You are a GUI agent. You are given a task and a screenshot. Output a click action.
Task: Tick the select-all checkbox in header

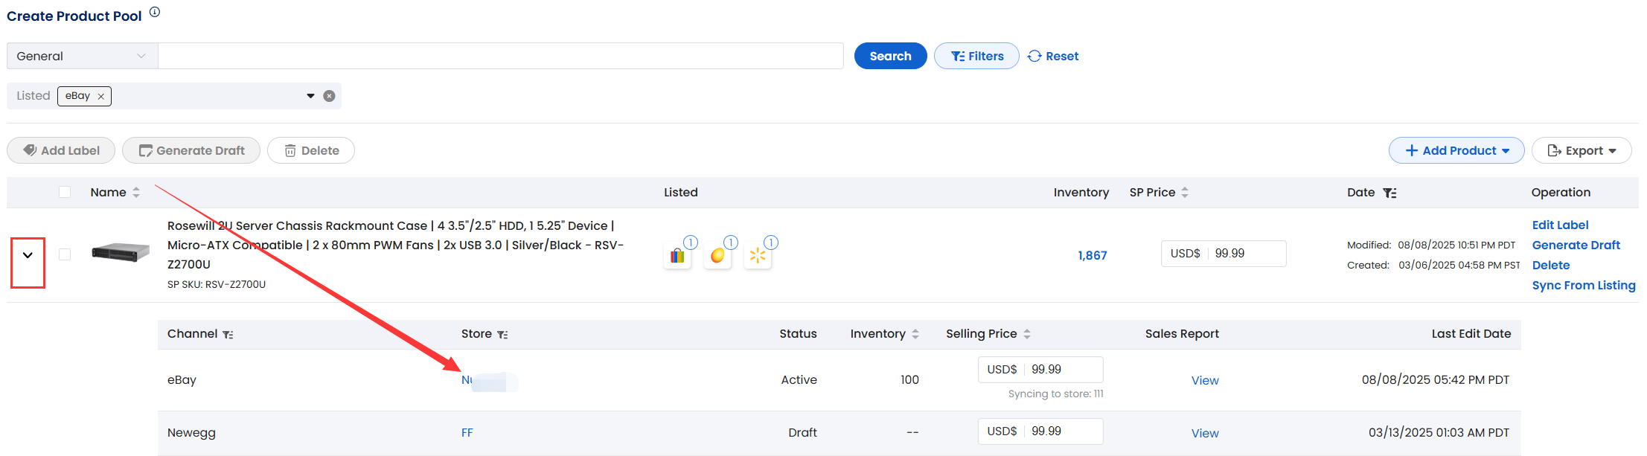(65, 192)
